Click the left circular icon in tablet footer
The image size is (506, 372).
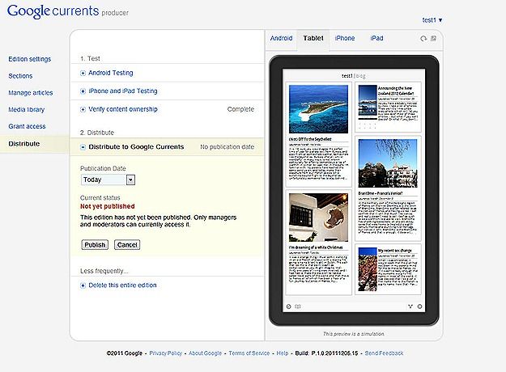(289, 306)
